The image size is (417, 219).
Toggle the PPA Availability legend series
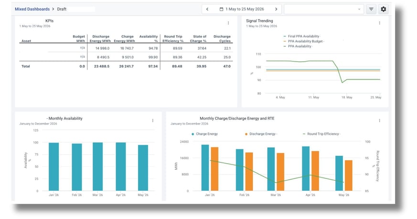pyautogui.click(x=298, y=46)
